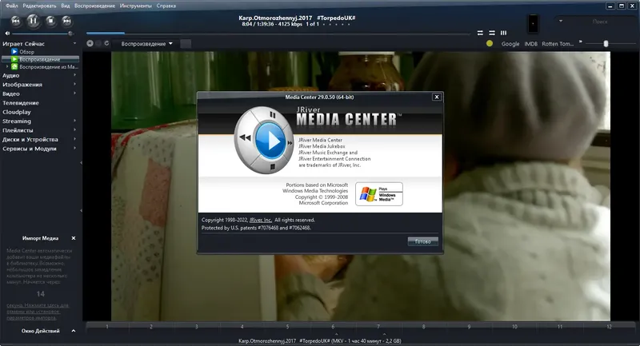Open the Воспроизведение dropdown above video
The height and width of the screenshot is (346, 640).
(146, 44)
